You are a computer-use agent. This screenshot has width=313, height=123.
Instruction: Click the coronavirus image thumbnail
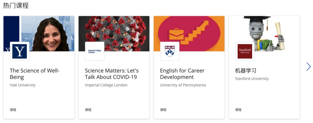click(114, 33)
